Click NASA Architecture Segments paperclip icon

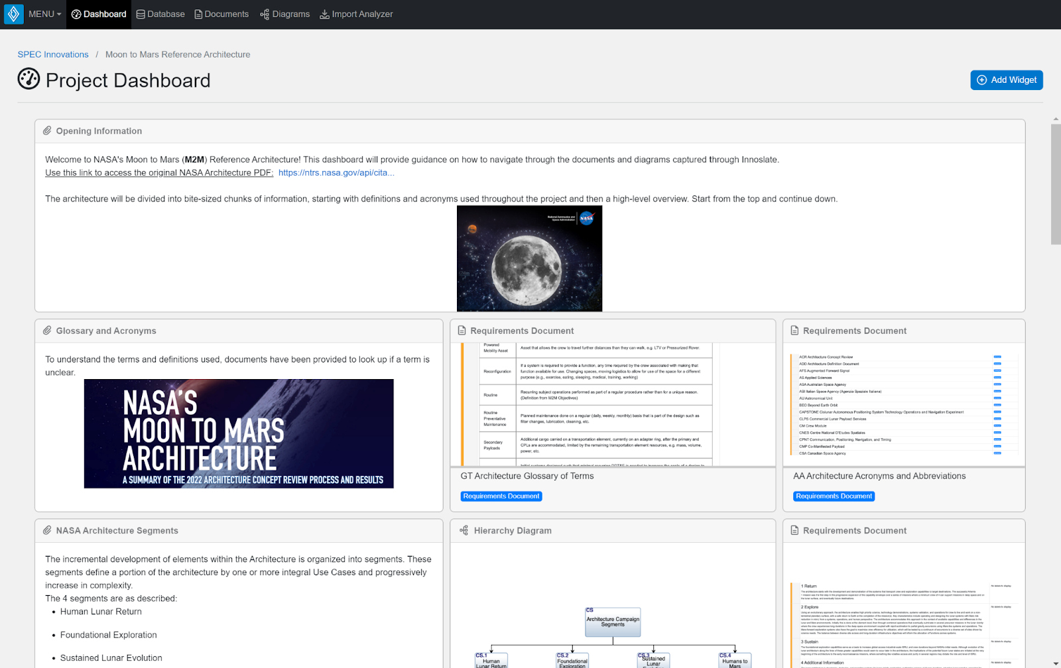point(47,530)
